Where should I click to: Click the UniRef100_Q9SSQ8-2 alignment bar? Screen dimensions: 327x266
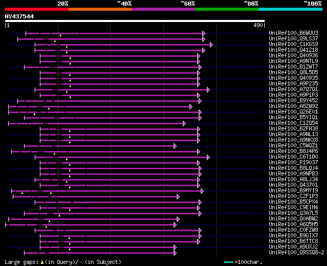point(99,253)
